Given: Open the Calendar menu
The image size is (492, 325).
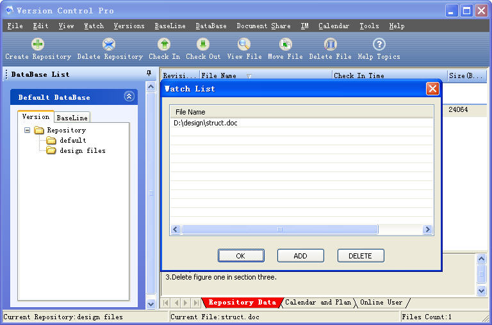Looking at the screenshot, I should pos(334,26).
